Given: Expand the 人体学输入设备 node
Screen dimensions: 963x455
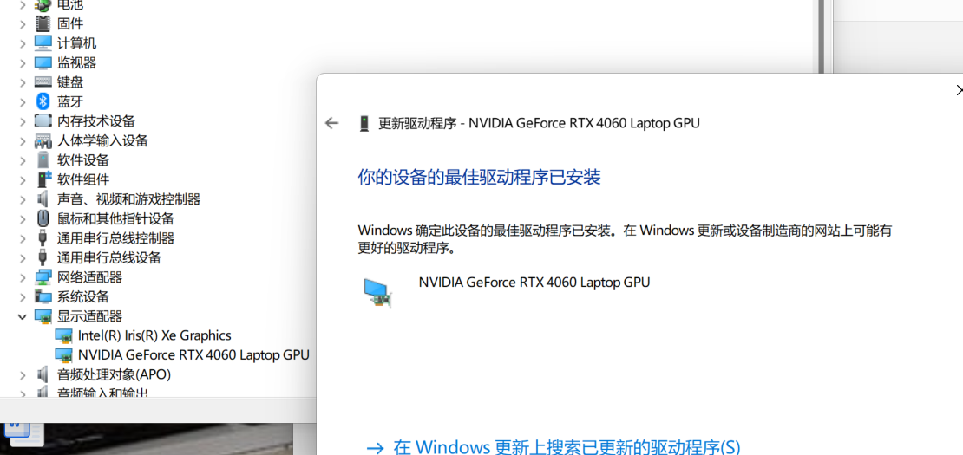Looking at the screenshot, I should click(23, 141).
